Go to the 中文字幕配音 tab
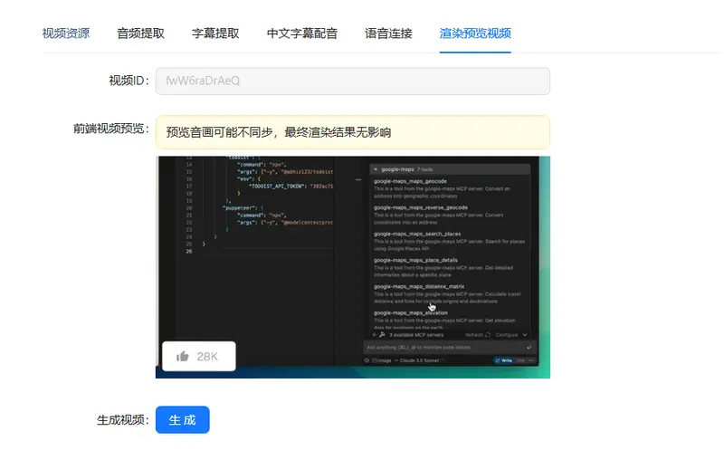 point(302,34)
